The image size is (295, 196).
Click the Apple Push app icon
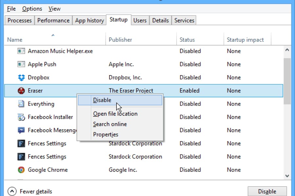click(21, 64)
